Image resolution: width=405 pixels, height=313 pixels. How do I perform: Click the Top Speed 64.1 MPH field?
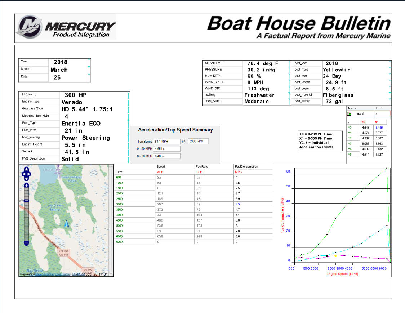166,142
